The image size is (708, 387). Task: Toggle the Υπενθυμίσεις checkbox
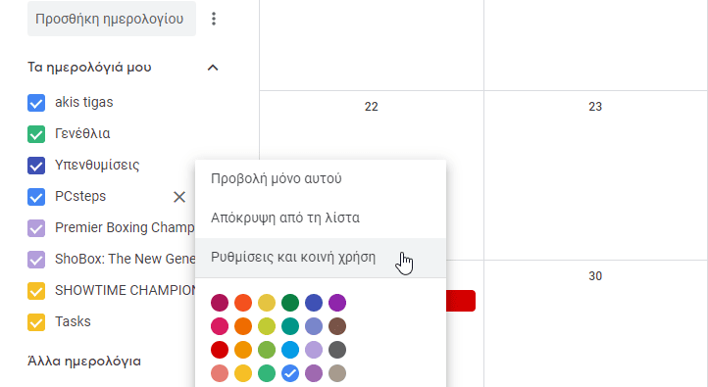coord(36,166)
